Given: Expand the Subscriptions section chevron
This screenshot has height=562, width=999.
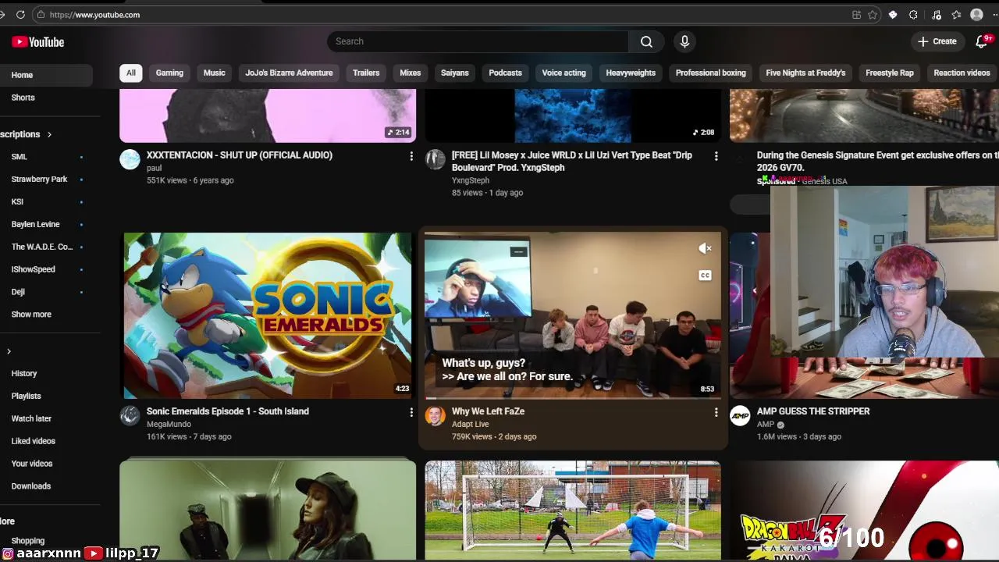Looking at the screenshot, I should click(x=49, y=134).
